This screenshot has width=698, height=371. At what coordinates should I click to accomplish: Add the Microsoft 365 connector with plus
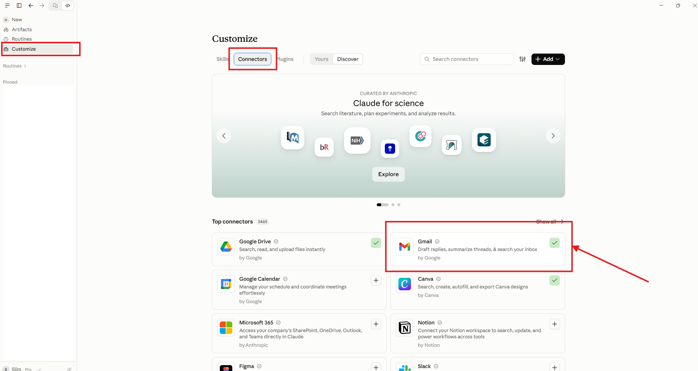pyautogui.click(x=376, y=324)
